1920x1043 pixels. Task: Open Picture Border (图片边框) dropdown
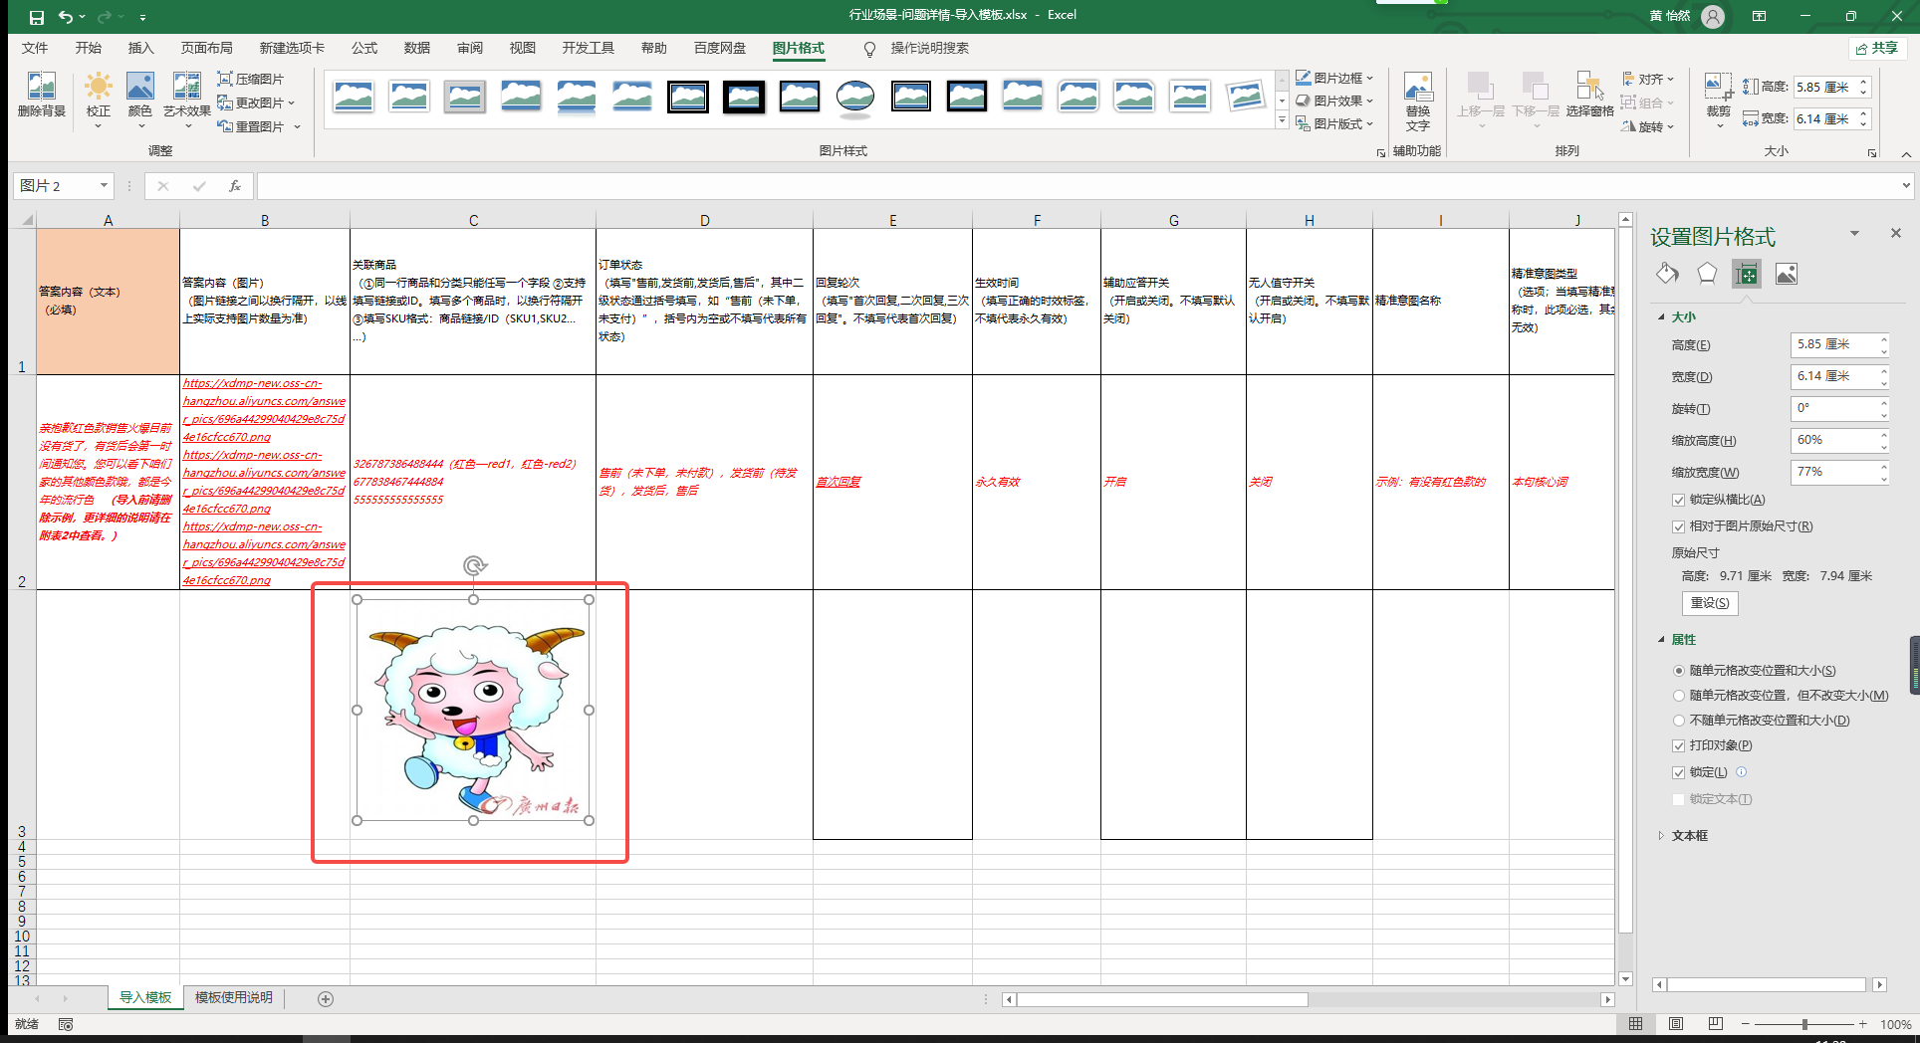[x=1334, y=78]
